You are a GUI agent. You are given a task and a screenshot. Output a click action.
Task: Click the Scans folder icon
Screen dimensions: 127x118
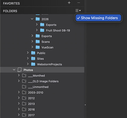pyautogui.click(x=38, y=42)
